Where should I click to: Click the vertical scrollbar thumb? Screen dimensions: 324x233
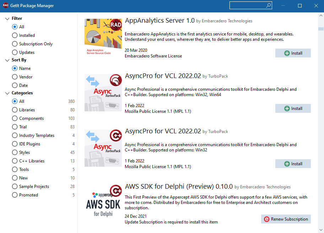[321, 29]
